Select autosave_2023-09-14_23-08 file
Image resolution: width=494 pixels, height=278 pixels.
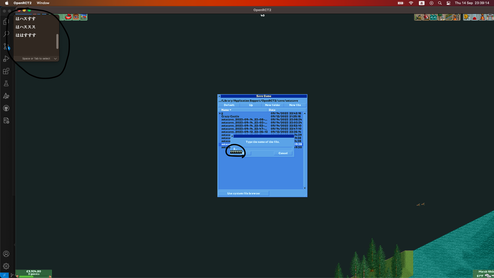[x=261, y=119]
